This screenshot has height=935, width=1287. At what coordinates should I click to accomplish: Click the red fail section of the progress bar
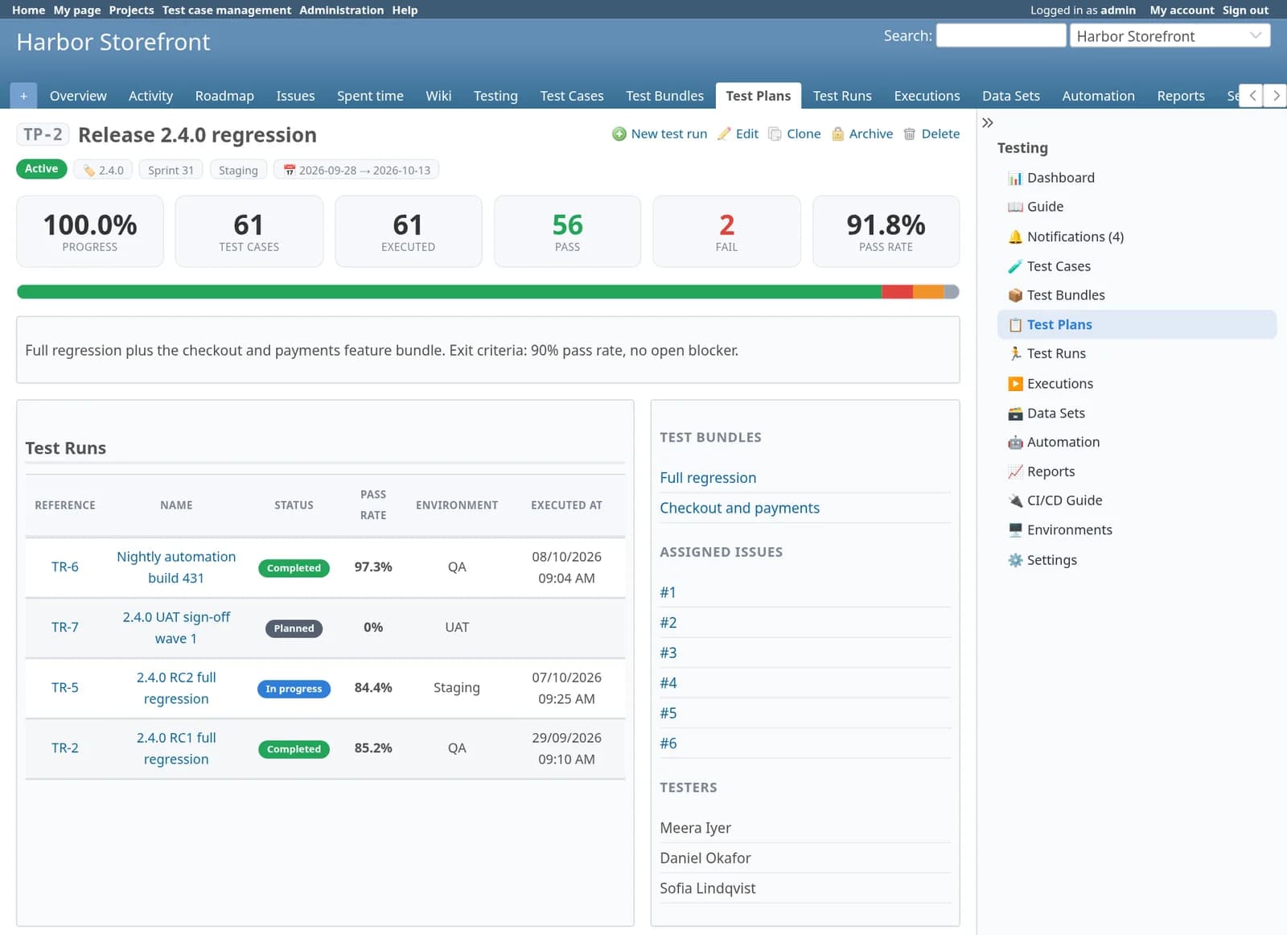click(897, 292)
